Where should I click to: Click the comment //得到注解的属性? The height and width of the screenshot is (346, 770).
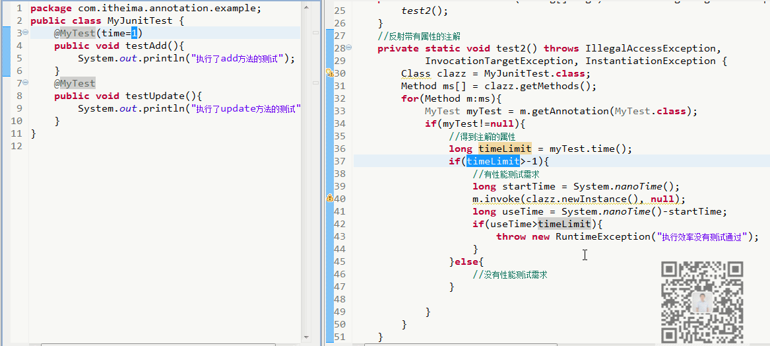[x=482, y=136]
